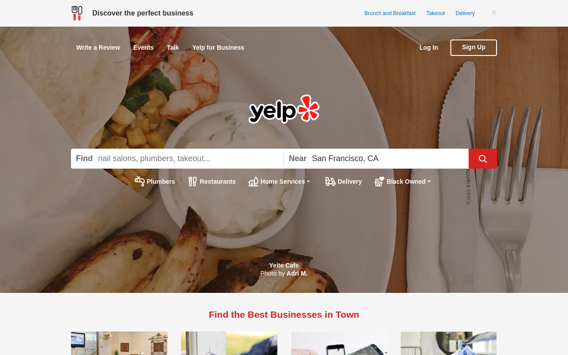Go to the Talk section

point(173,47)
